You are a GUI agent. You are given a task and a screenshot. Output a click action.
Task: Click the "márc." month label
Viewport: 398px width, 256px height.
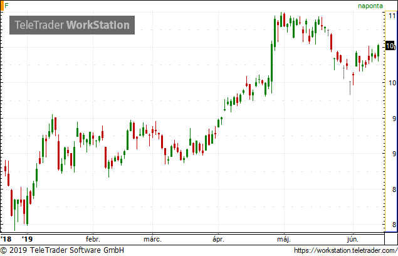[x=152, y=239]
